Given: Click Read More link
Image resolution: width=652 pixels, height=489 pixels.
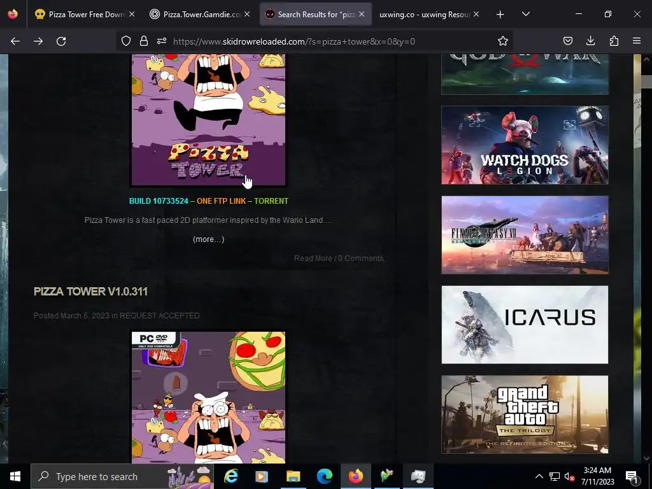Looking at the screenshot, I should 313,259.
